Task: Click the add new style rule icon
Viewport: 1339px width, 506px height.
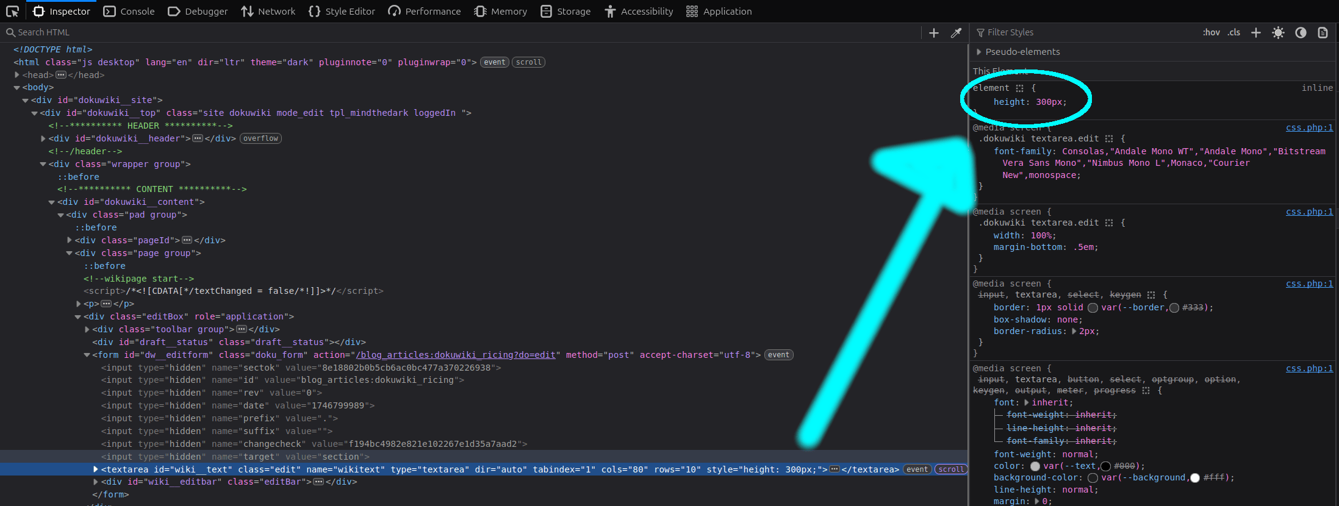Action: pos(1255,33)
